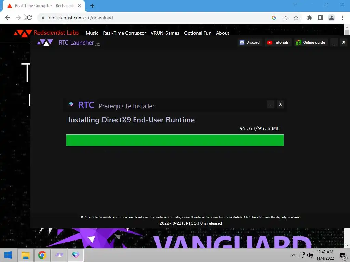
Task: Open Chrome tab search chevron
Action: tap(295, 5)
